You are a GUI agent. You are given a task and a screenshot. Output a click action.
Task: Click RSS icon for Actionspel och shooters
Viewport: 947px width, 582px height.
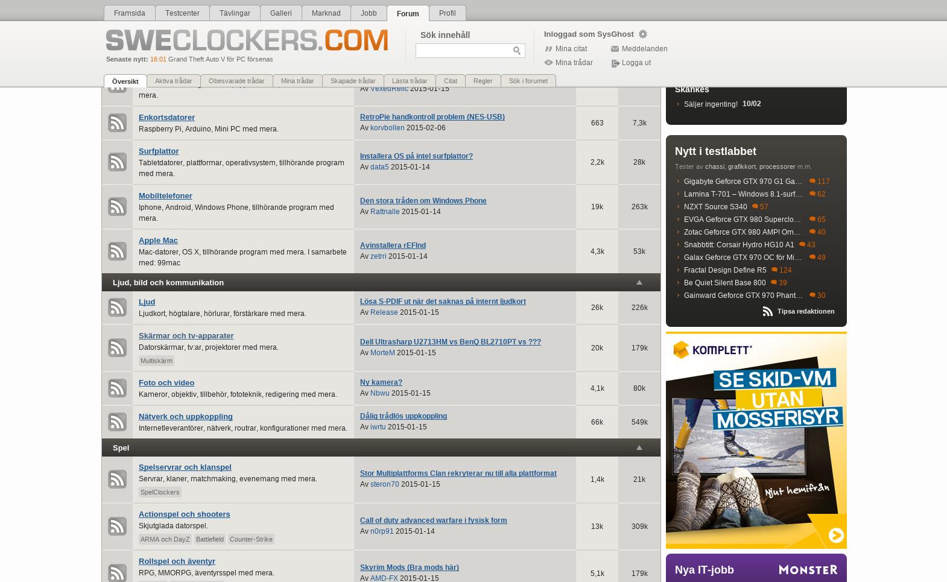[117, 526]
